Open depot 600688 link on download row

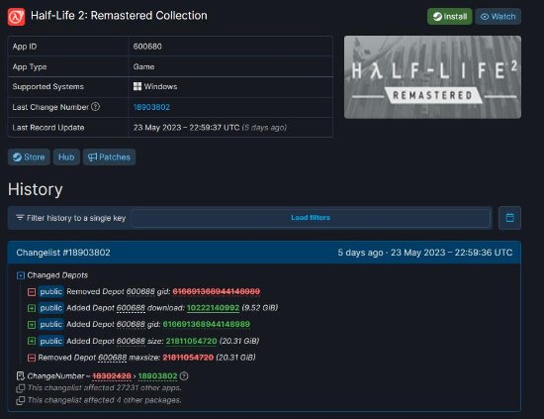pyautogui.click(x=131, y=308)
